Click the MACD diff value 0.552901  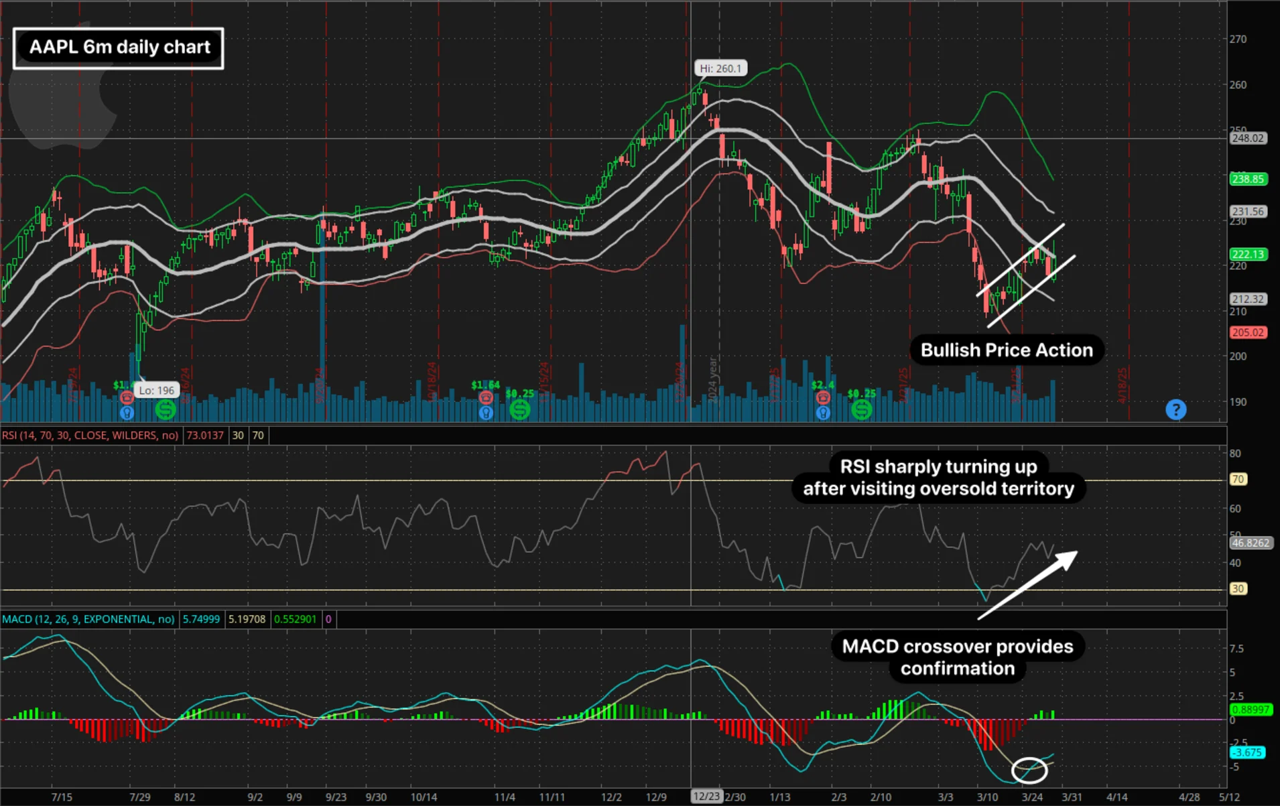pos(295,619)
